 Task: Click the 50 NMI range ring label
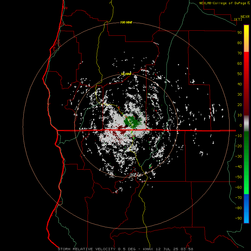126,74
